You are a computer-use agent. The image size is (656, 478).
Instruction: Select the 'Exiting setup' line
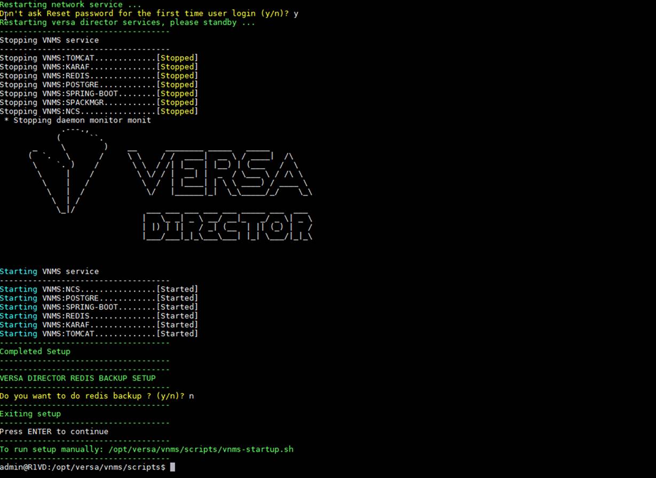pyautogui.click(x=30, y=413)
